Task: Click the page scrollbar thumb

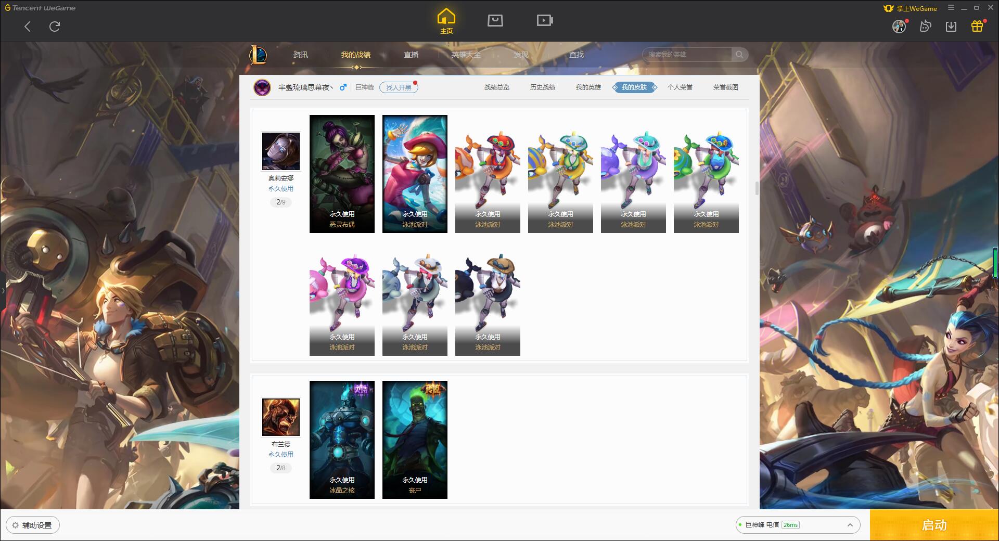Action: (x=757, y=188)
